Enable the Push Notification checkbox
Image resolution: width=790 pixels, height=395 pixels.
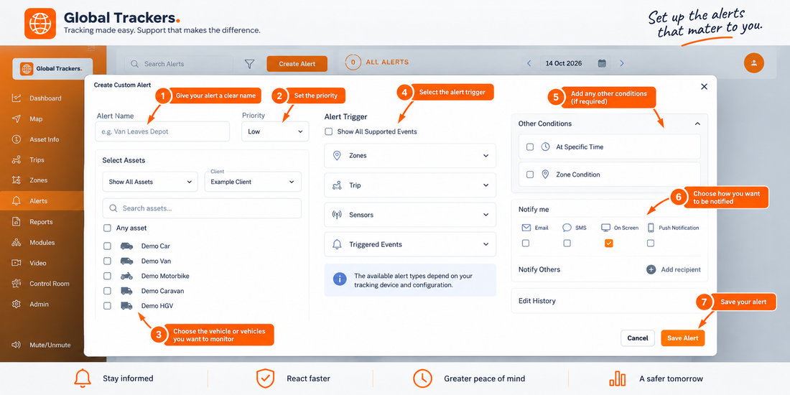pyautogui.click(x=651, y=243)
